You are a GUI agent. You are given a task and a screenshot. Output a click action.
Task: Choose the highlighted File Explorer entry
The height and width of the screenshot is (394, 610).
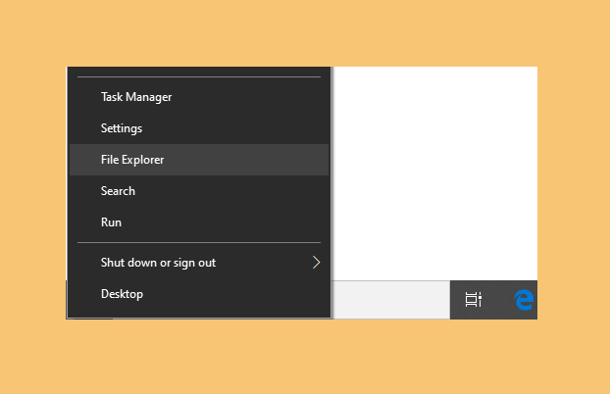199,160
